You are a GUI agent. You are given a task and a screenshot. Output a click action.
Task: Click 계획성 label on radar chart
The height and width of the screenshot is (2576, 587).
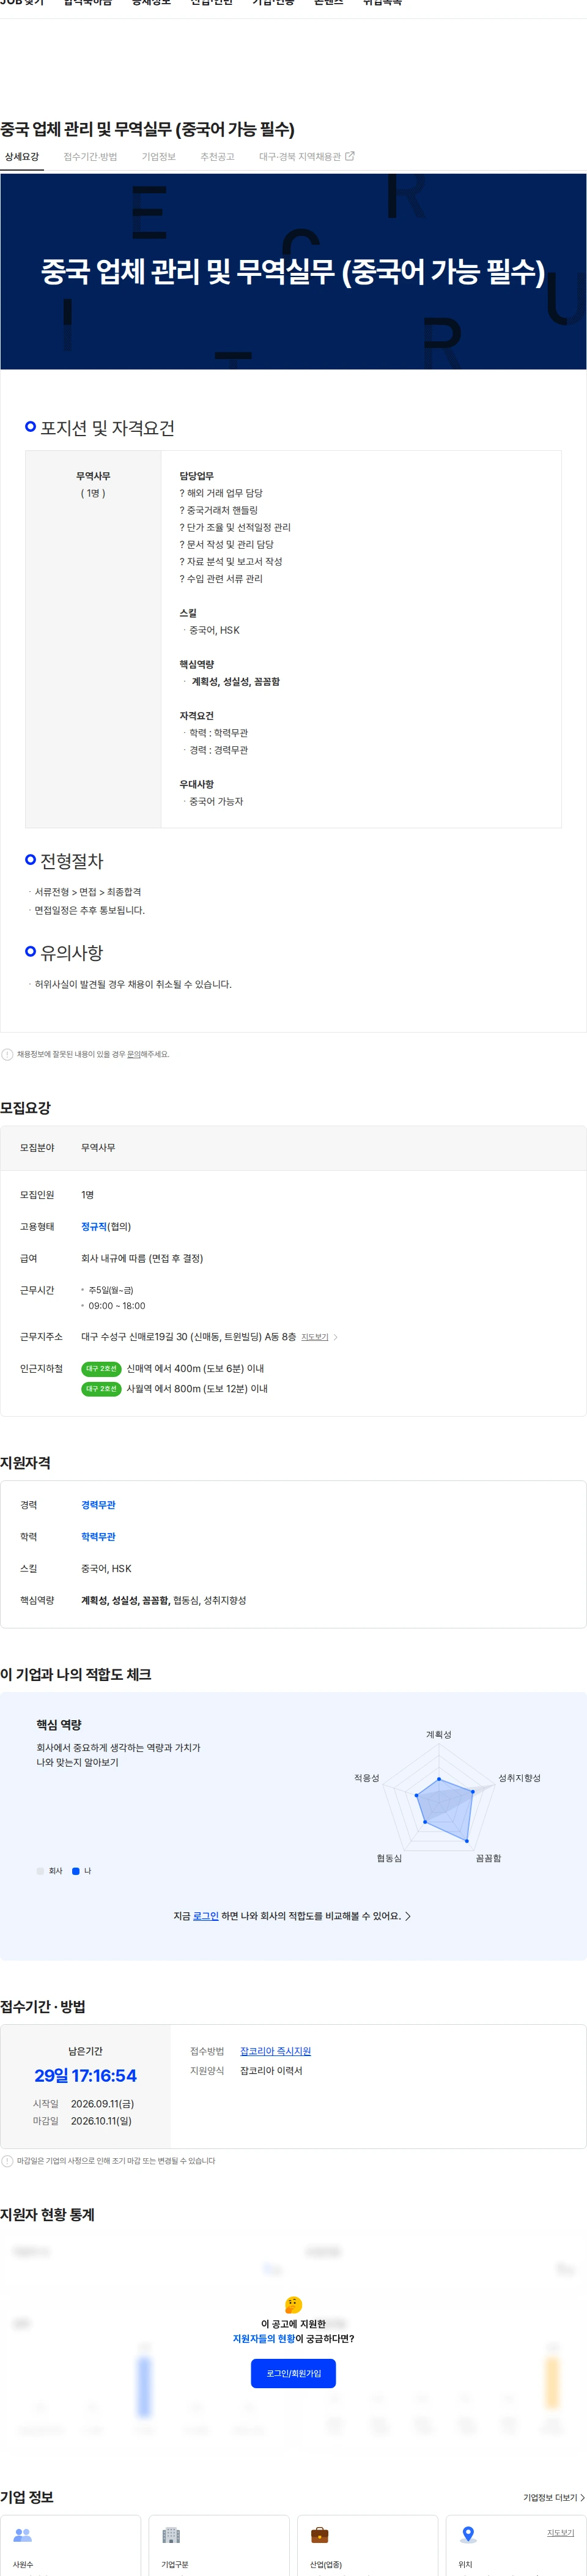[438, 1735]
